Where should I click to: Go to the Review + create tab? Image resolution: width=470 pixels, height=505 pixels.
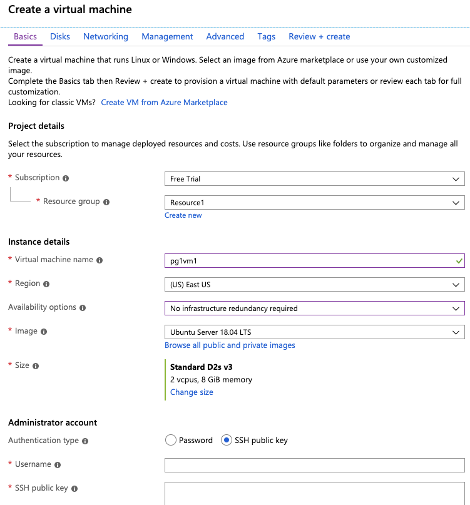point(319,36)
